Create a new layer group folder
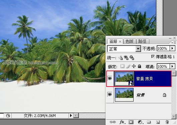The width and height of the screenshot is (177, 125). click(x=149, y=122)
